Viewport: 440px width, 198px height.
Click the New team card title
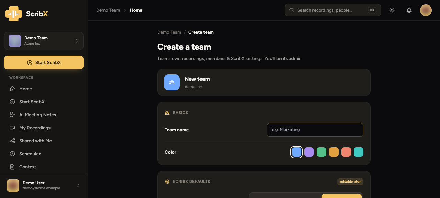click(x=197, y=79)
